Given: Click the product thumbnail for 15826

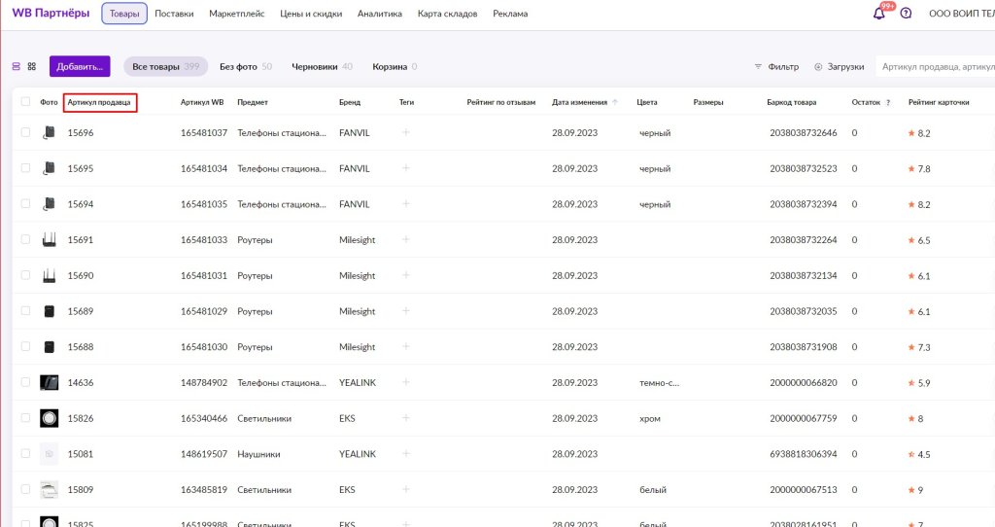Looking at the screenshot, I should pos(49,418).
